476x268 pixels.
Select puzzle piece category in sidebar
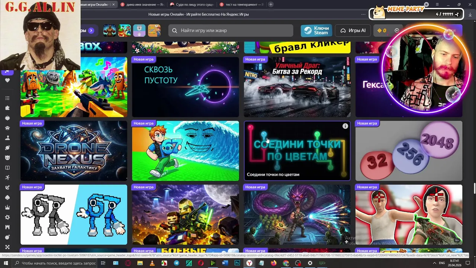[x=7, y=108]
